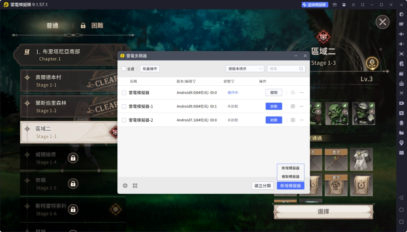Click the game 選擇 select button

point(324,211)
